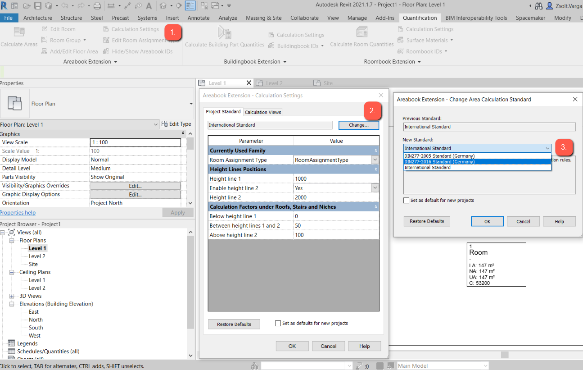Open the Room Assignment Type value dropdown
The height and width of the screenshot is (370, 583).
tap(375, 160)
